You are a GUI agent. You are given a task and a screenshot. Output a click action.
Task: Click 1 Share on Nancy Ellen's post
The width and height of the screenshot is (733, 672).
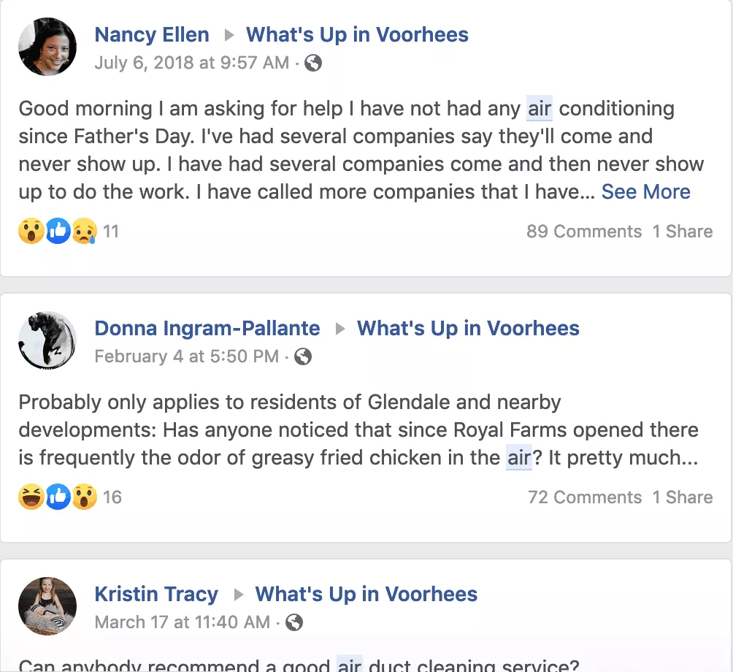click(x=682, y=232)
